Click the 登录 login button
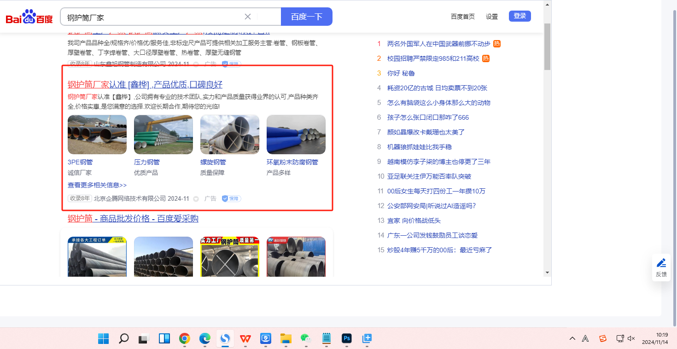Screen dimensions: 677x349 pos(519,16)
